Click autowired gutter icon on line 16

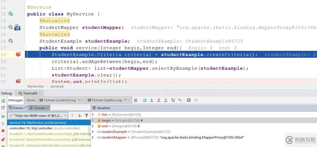point(11,41)
